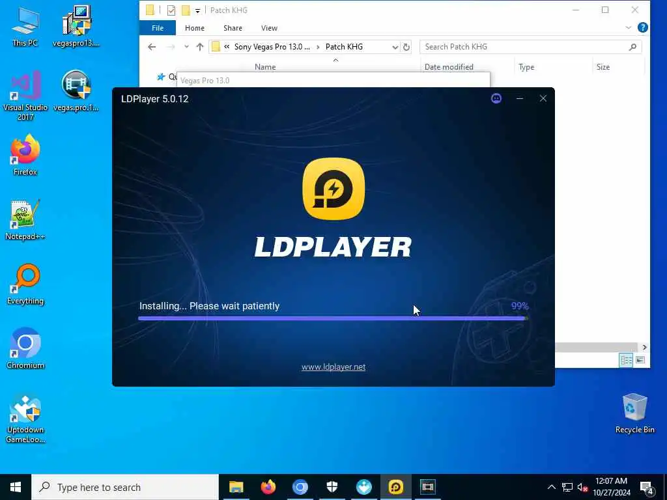Go up one folder level in Explorer
Image resolution: width=667 pixels, height=500 pixels.
tap(199, 47)
